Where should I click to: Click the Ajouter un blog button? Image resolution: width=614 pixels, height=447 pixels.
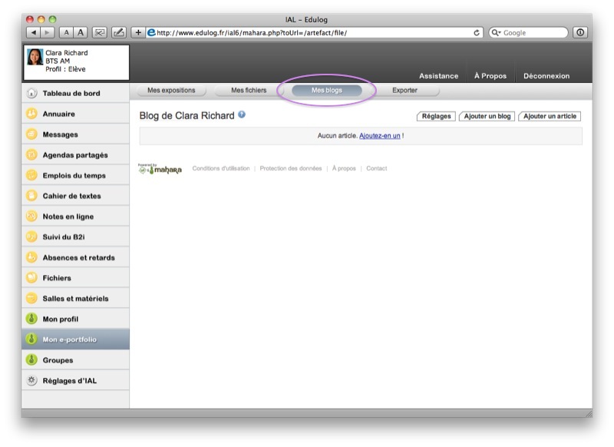[487, 116]
